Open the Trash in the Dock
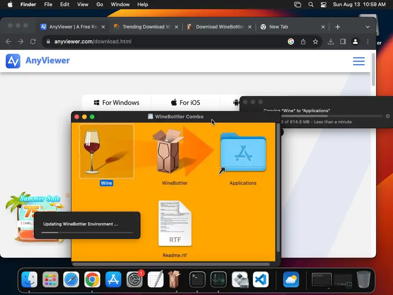Screen dimensions: 393x295 coord(363,279)
